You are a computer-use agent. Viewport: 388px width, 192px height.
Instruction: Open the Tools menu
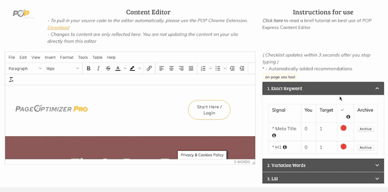tap(83, 57)
